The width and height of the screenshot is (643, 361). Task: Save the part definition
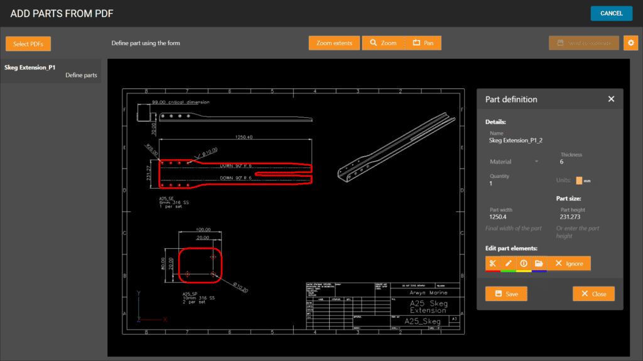pos(506,293)
